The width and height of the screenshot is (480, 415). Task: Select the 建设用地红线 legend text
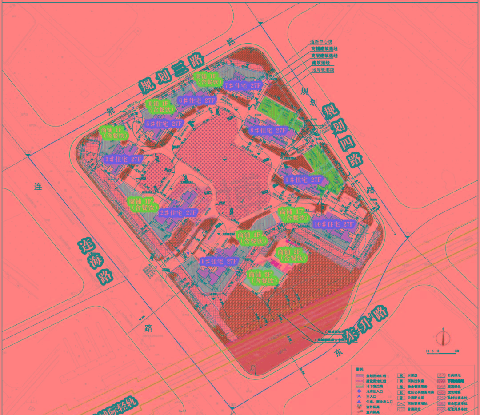(376, 381)
